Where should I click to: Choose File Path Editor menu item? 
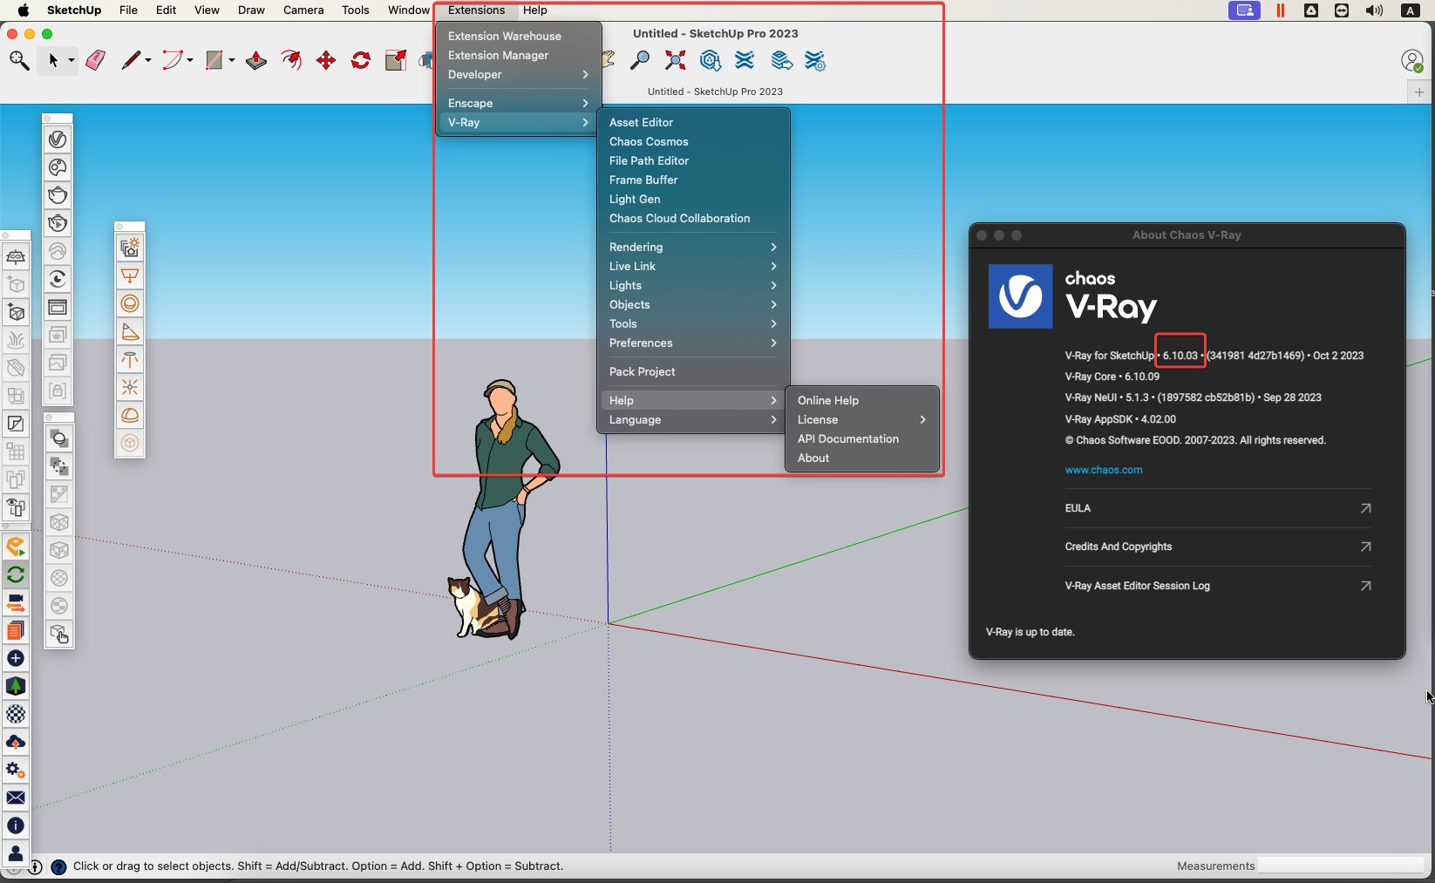pos(693,161)
